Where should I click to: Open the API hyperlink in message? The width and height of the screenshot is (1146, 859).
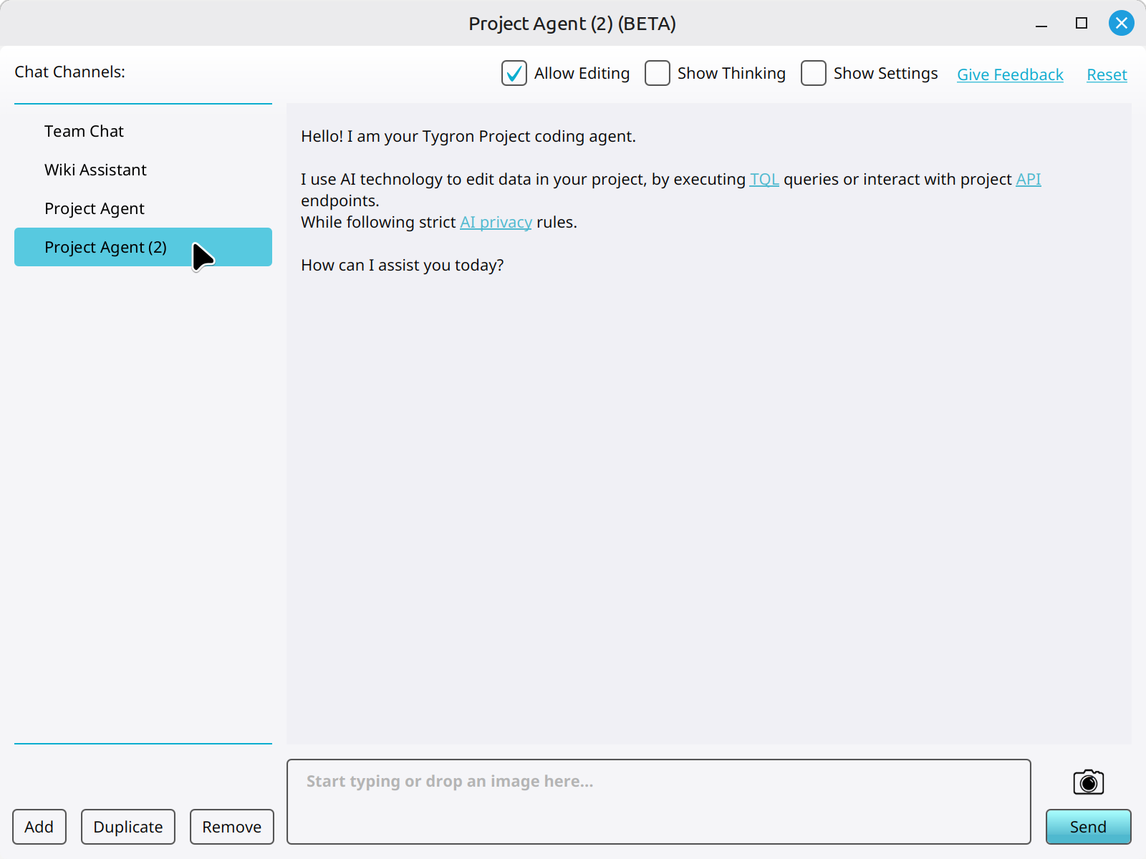pos(1029,179)
